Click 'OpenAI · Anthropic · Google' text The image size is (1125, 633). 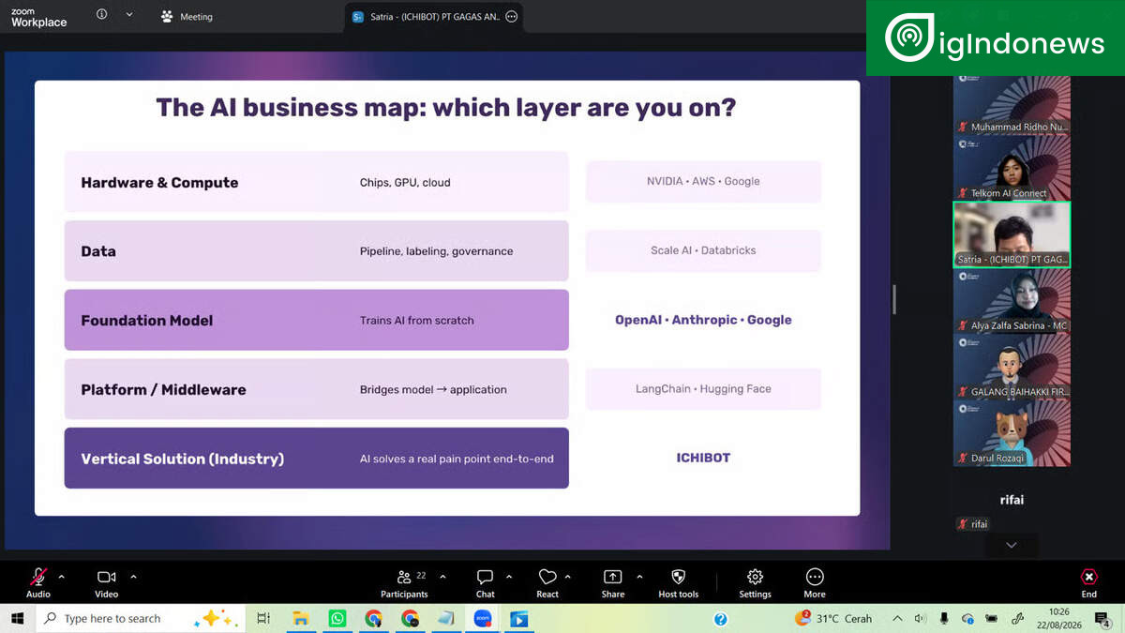tap(703, 320)
